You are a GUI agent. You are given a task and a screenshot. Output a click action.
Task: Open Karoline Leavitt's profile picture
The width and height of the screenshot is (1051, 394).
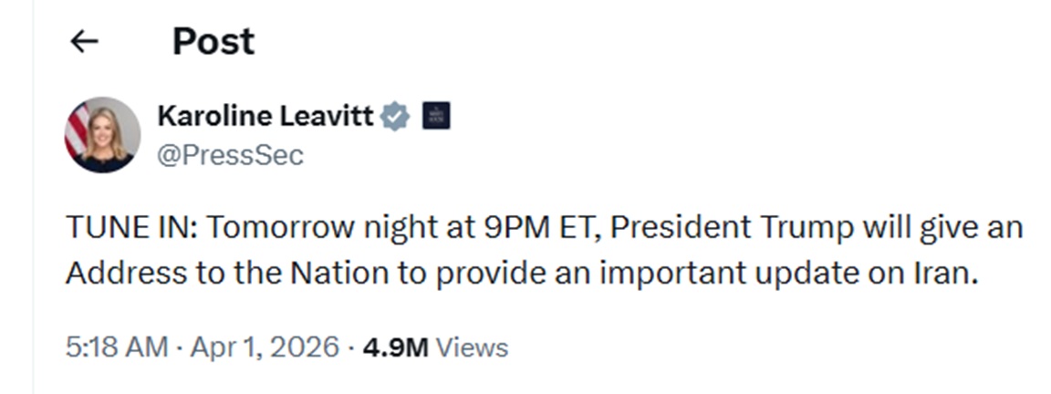[102, 135]
